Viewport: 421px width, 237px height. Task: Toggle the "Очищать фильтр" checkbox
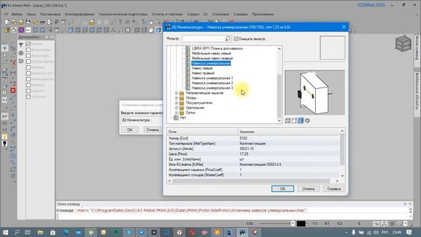coord(236,39)
